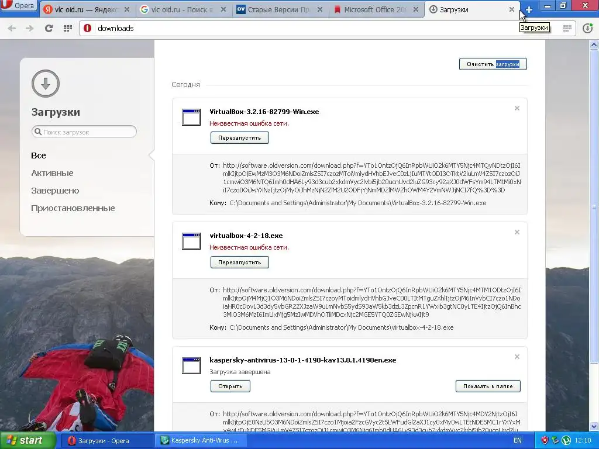The image size is (599, 449).
Task: Click the Opera badge in address bar
Action: [x=88, y=28]
